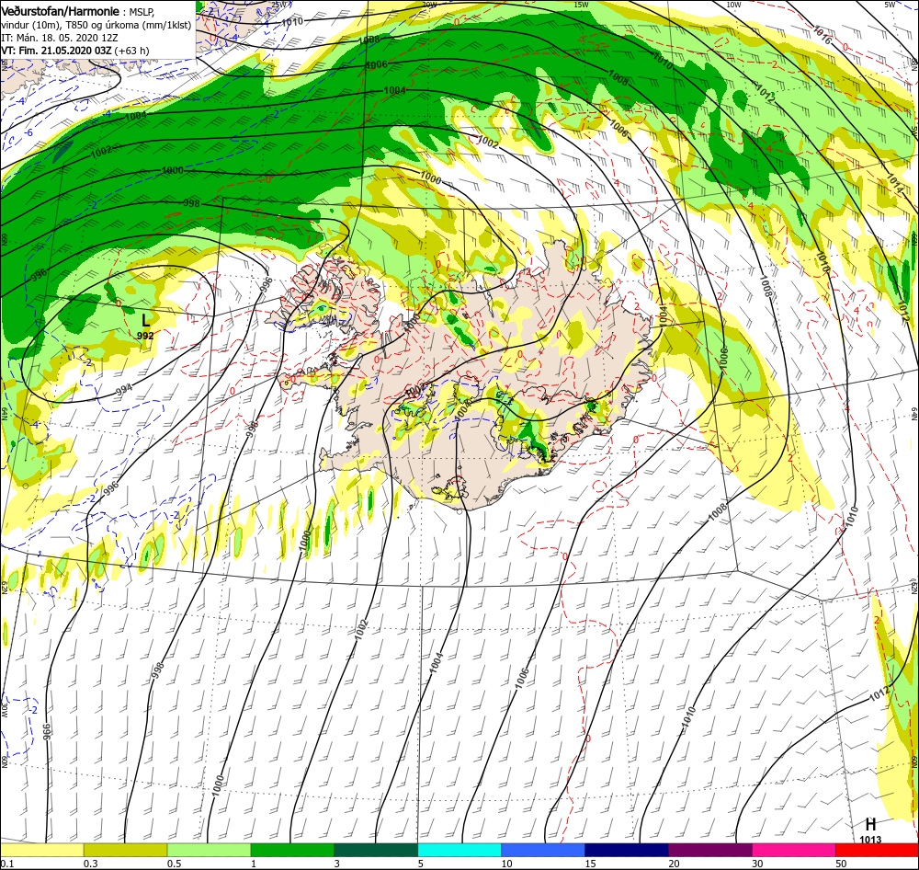Click the '1014' isobar label
Viewport: 919px width, 870px height.
894,184
